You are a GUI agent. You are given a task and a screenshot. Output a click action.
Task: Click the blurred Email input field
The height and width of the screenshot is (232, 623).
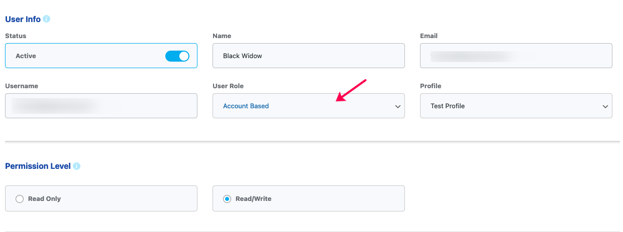pos(516,56)
